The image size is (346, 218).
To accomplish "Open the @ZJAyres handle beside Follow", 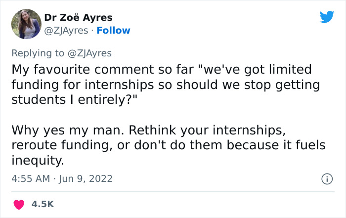I will (66, 30).
